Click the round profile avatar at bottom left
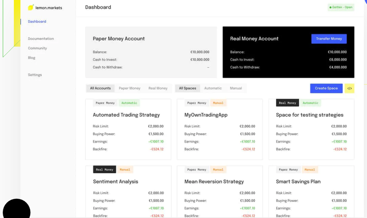Screen dimensions: 367x218 point(16,209)
